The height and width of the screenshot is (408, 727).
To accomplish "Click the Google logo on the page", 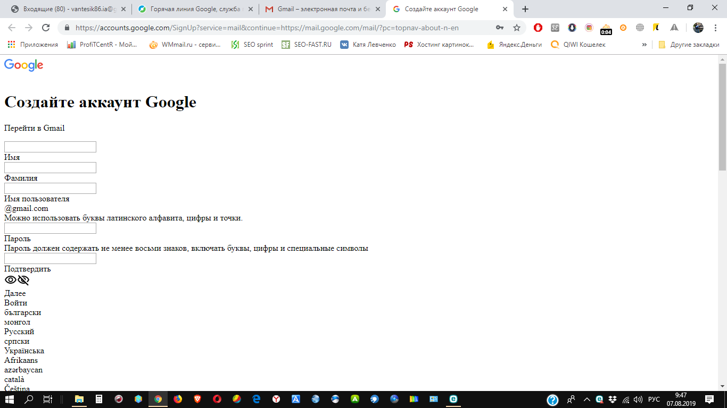I will [x=23, y=65].
